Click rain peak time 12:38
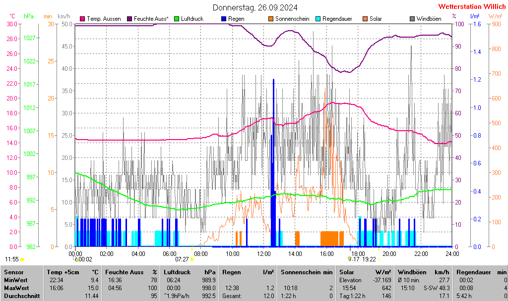The height and width of the screenshot is (301, 508). pos(232,288)
